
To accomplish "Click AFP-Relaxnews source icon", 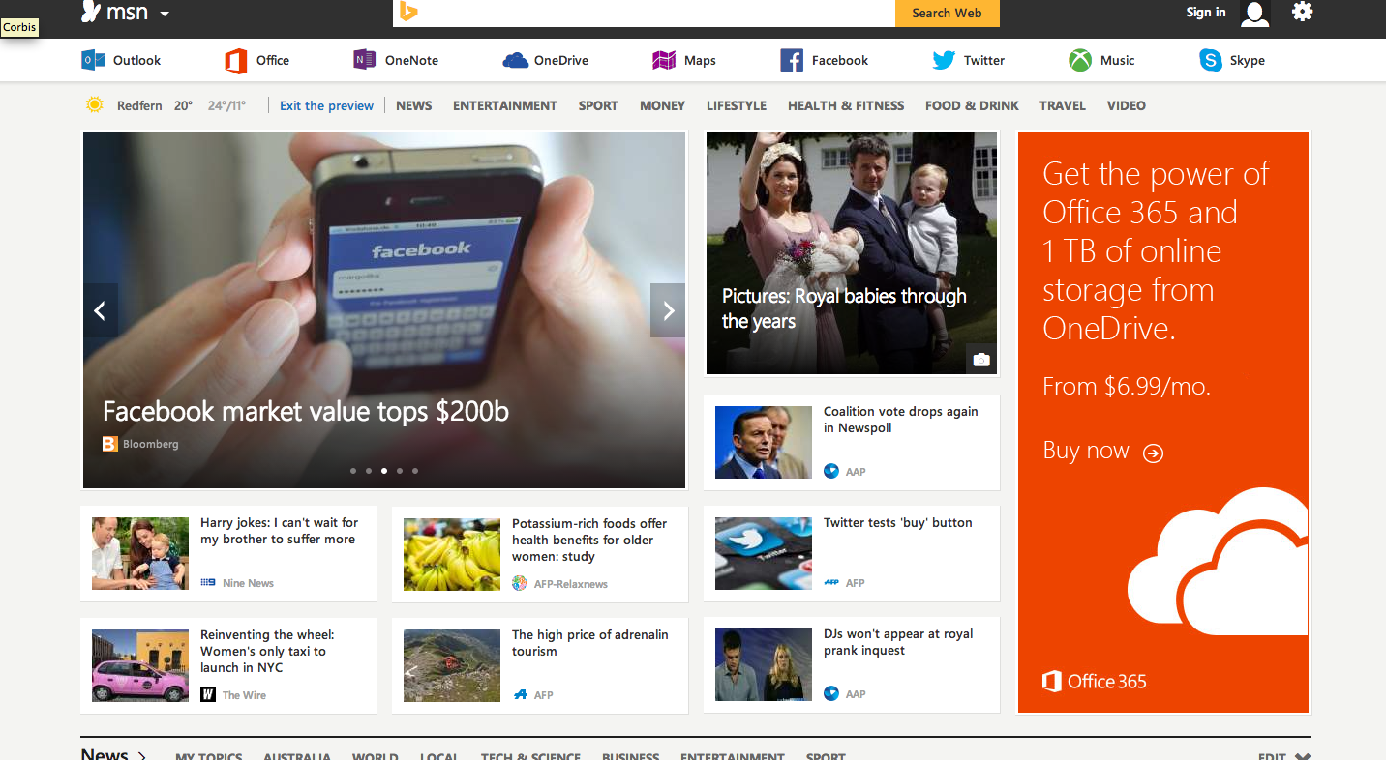I will coord(520,583).
